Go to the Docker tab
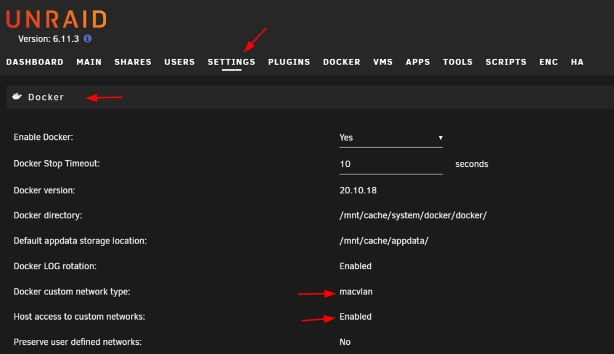Viewport: 614px width, 354px height. (341, 62)
